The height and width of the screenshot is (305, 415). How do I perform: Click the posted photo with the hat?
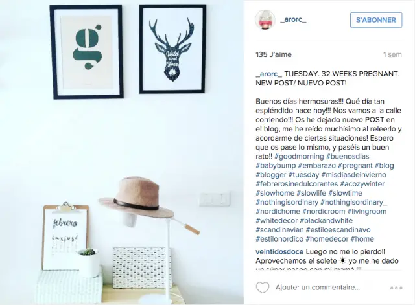(x=122, y=152)
